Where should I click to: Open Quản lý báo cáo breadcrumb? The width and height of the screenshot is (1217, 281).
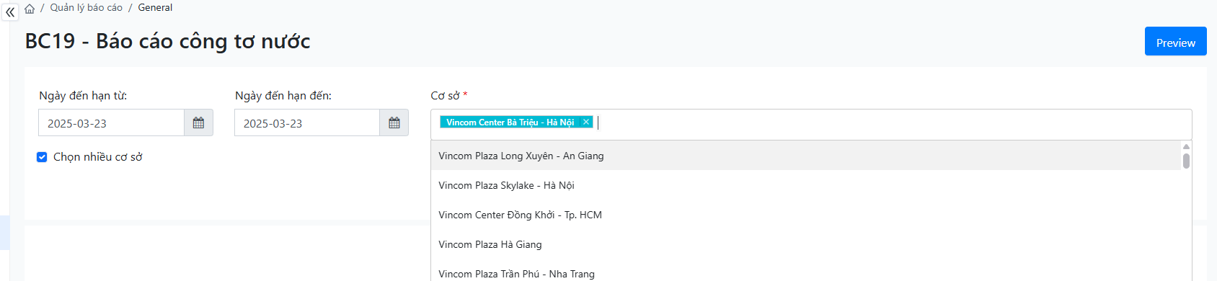(x=87, y=7)
